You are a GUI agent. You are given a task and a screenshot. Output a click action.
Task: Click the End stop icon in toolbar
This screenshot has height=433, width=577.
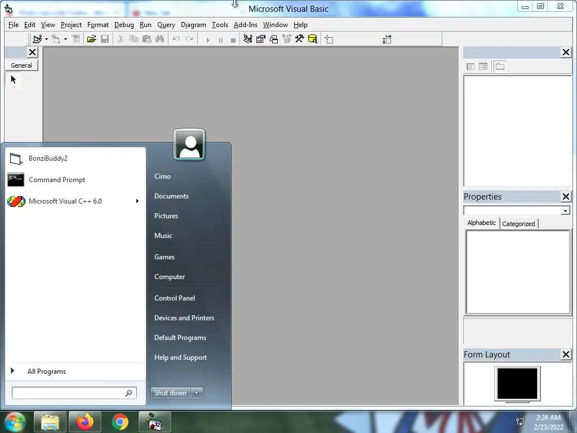(x=233, y=40)
